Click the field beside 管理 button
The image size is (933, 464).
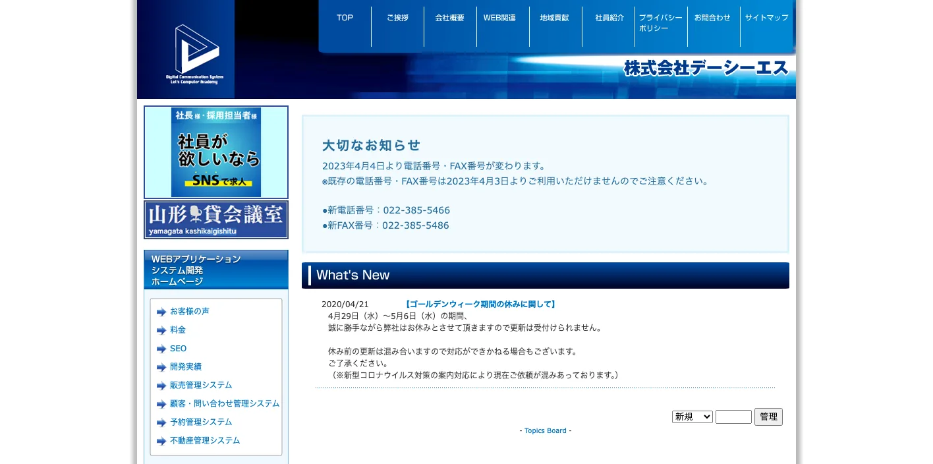(733, 417)
